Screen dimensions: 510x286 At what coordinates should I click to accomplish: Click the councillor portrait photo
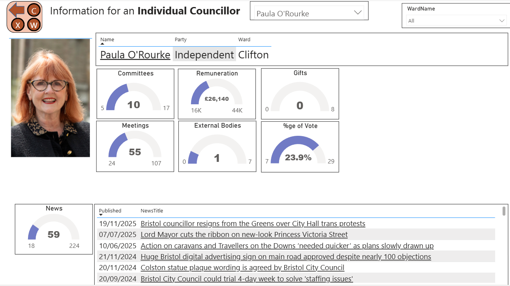pyautogui.click(x=50, y=98)
